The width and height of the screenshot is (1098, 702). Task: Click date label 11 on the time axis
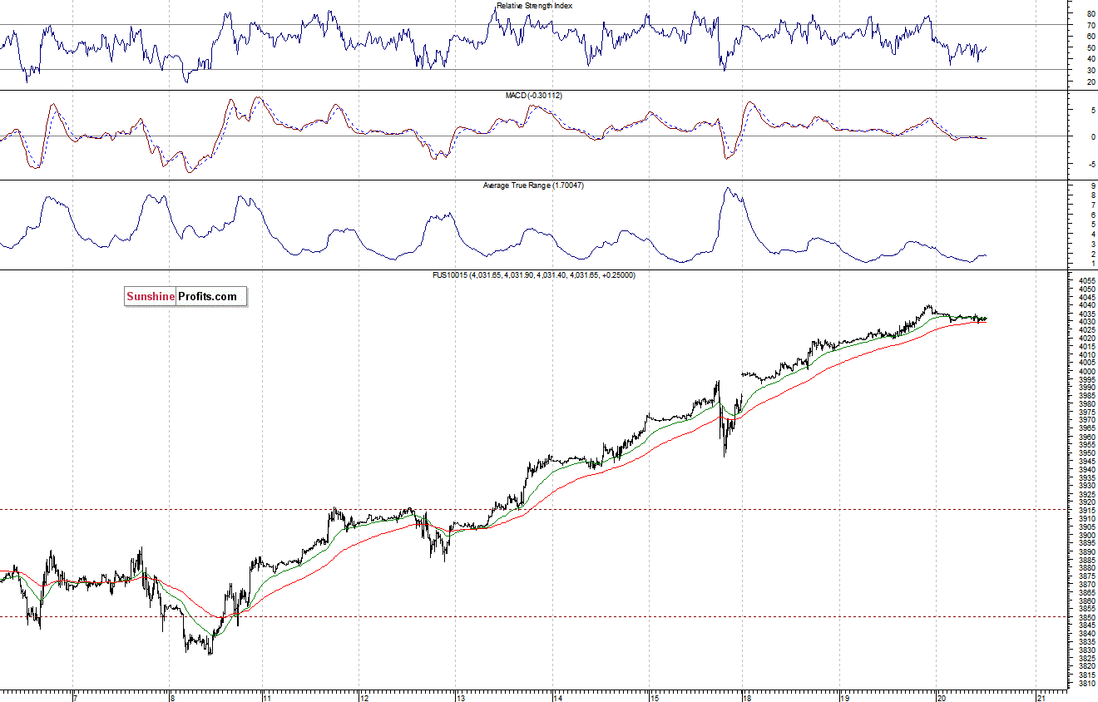coord(268,697)
